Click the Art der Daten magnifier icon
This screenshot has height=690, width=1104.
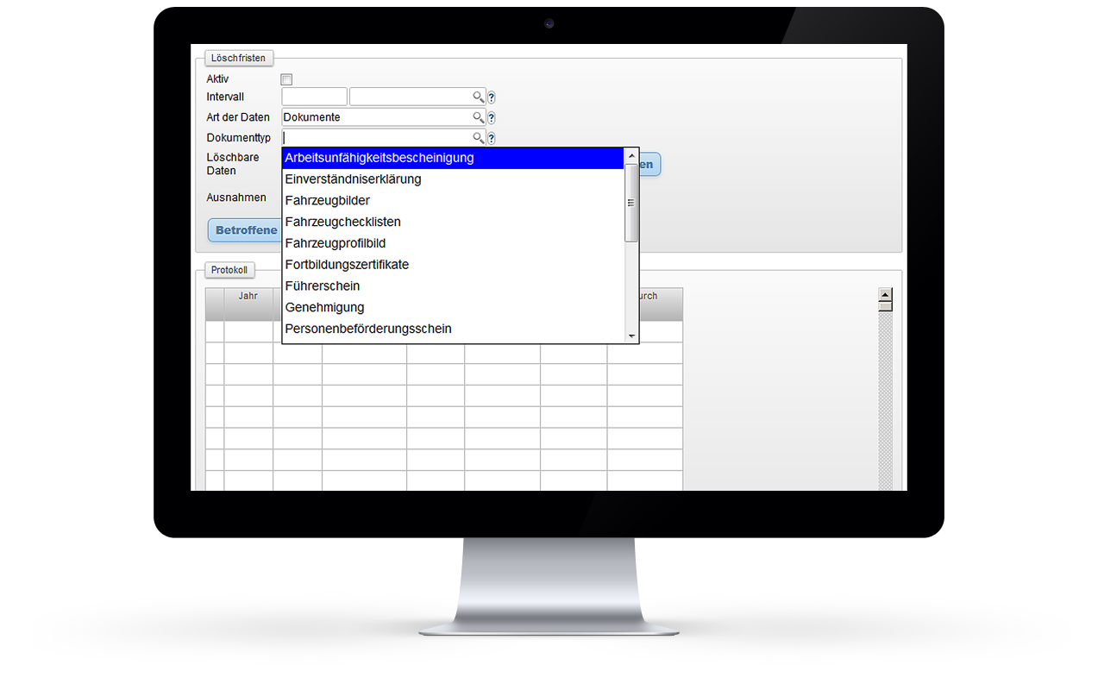[x=478, y=117]
